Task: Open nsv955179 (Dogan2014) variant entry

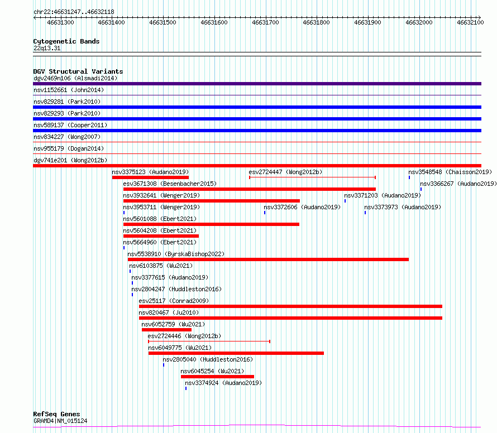Action: [x=69, y=148]
